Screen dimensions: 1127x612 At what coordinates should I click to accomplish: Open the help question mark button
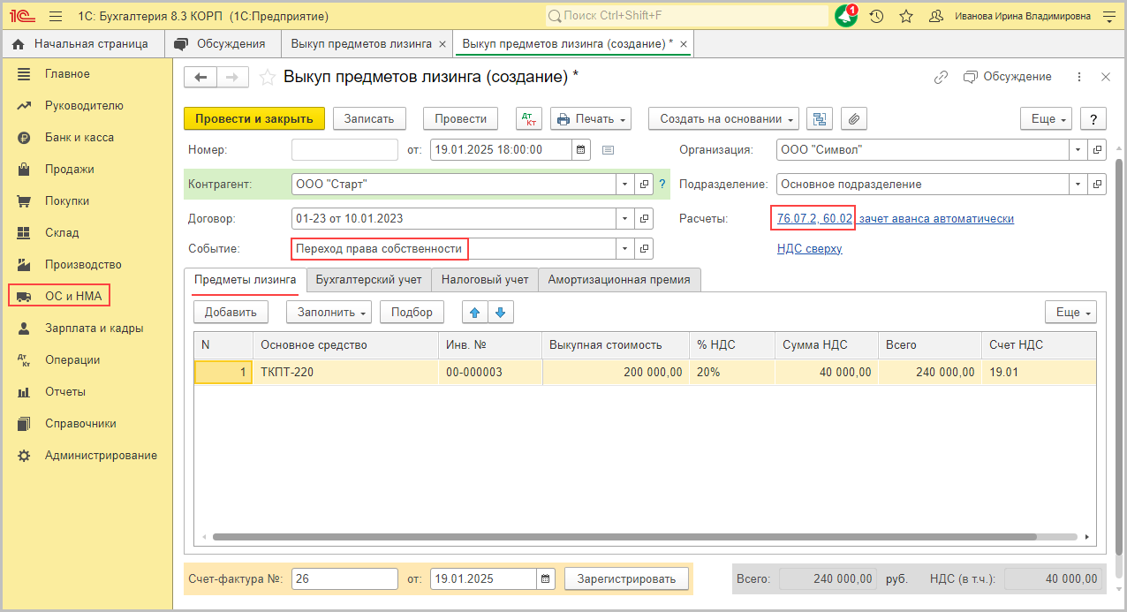1093,118
